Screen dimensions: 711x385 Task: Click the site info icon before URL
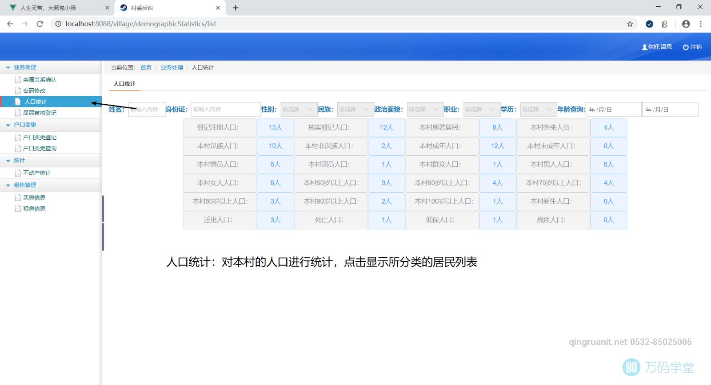pos(58,24)
